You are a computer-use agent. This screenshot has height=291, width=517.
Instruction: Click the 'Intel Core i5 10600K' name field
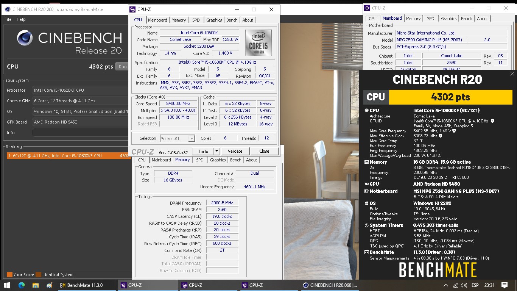(x=199, y=33)
